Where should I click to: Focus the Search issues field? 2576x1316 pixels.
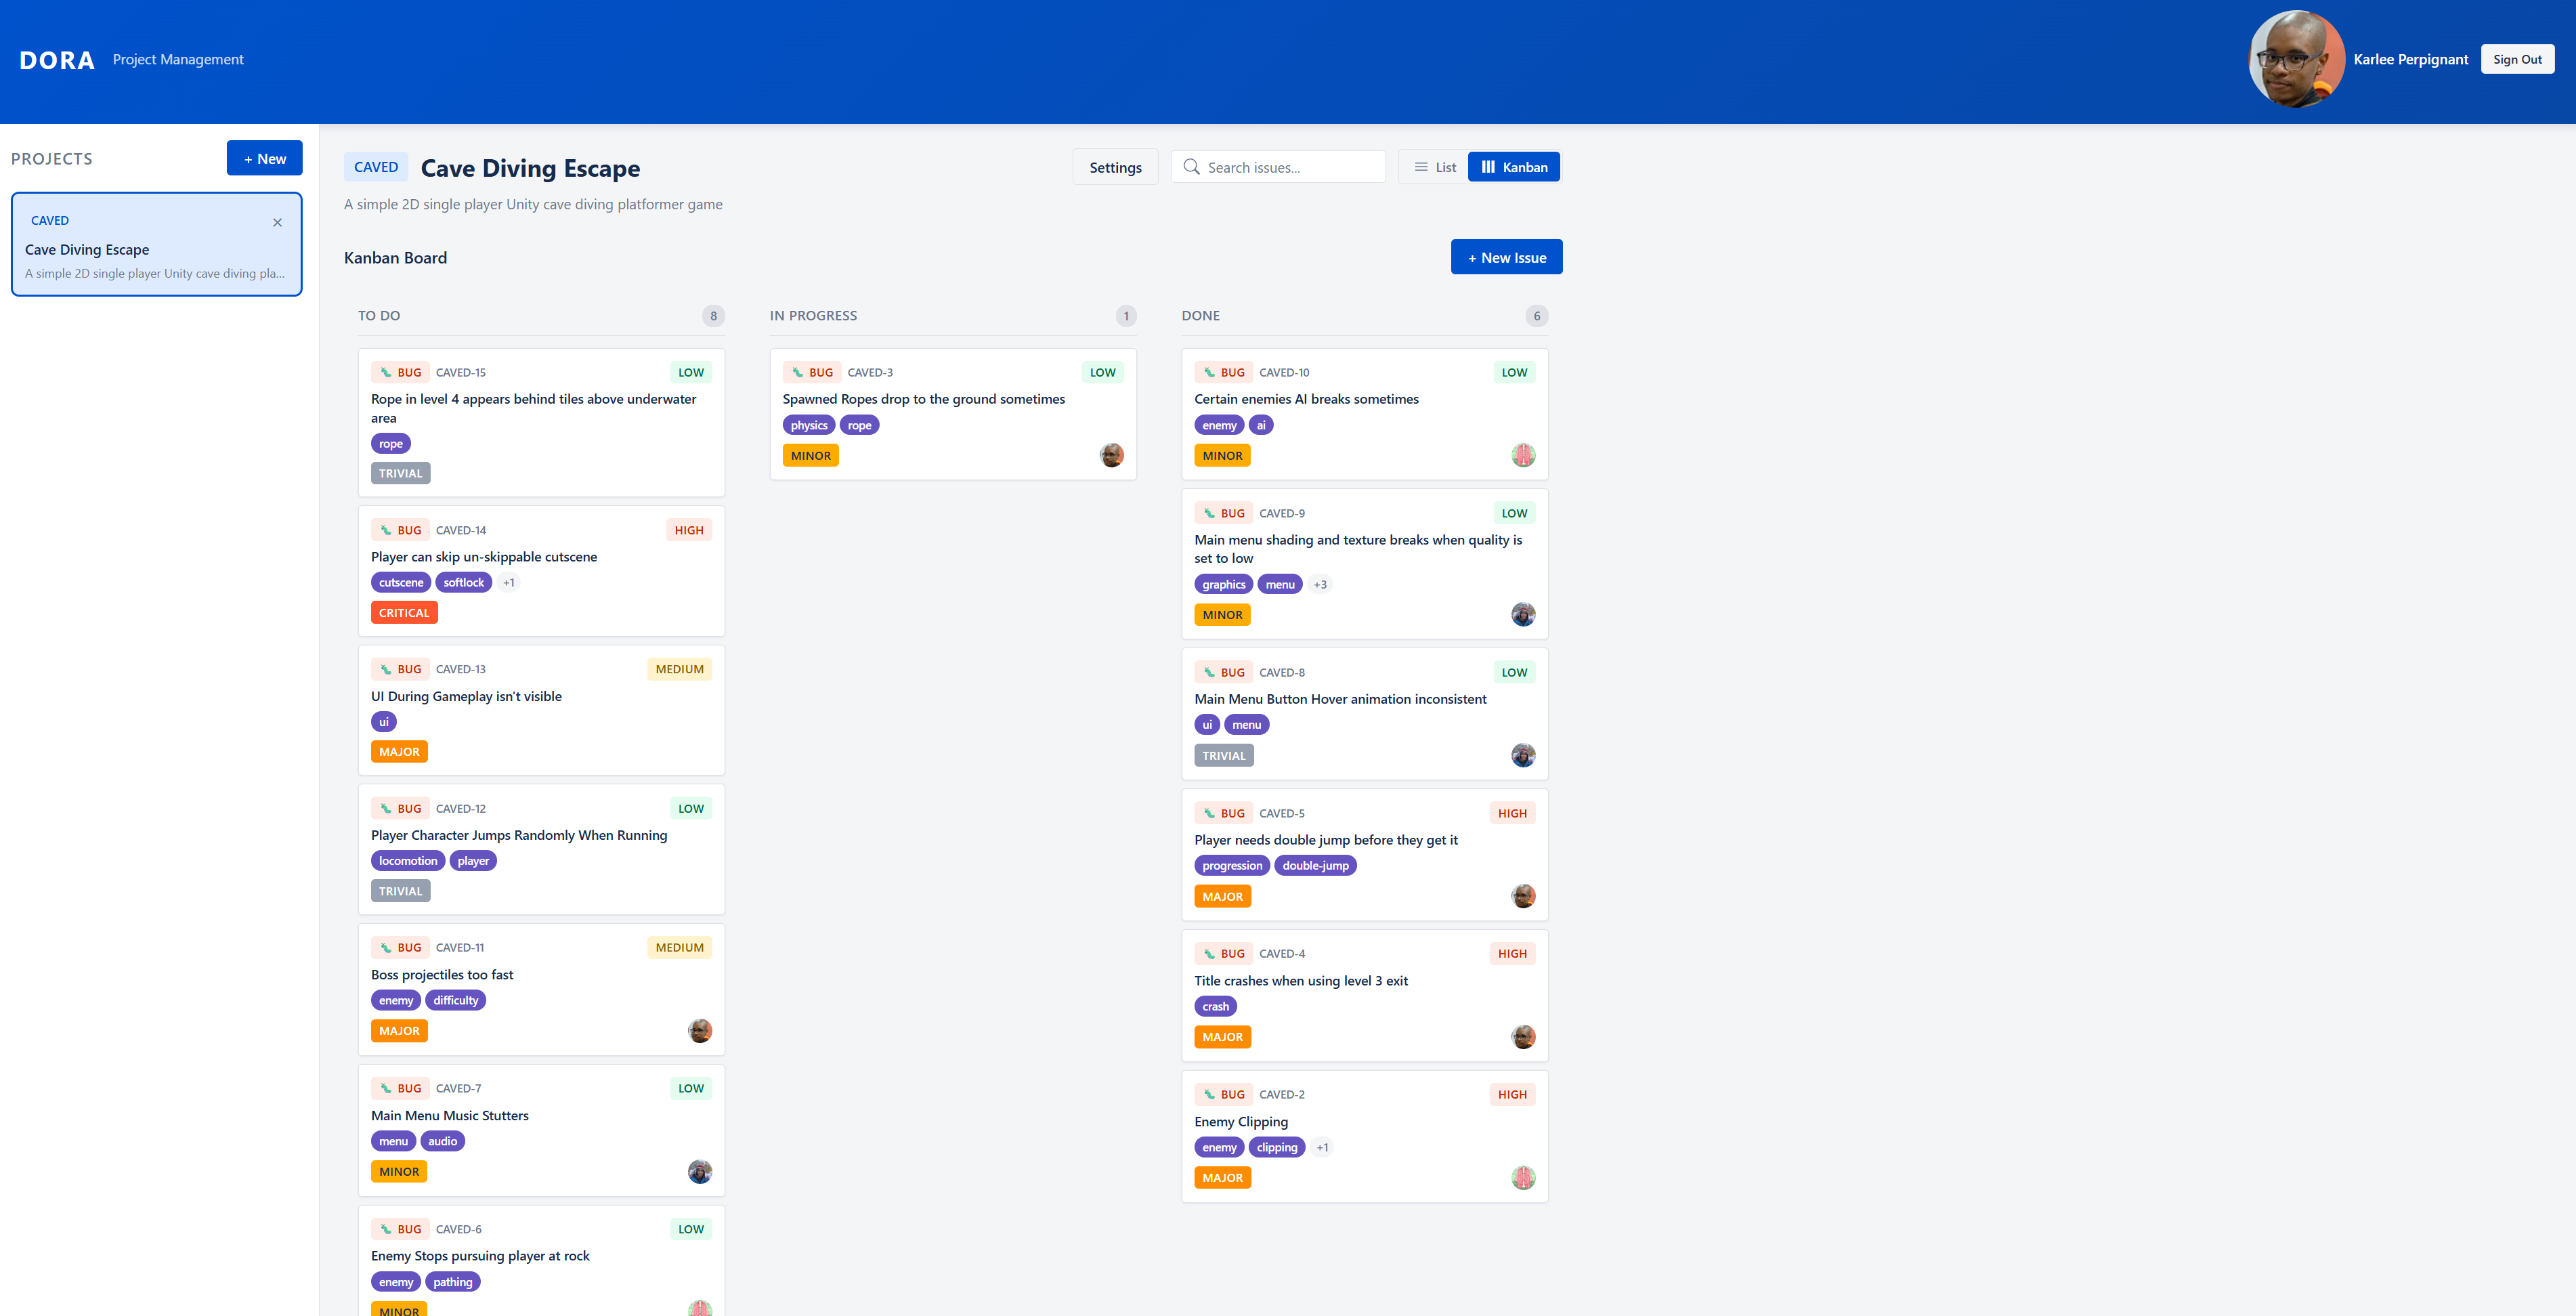click(x=1278, y=167)
